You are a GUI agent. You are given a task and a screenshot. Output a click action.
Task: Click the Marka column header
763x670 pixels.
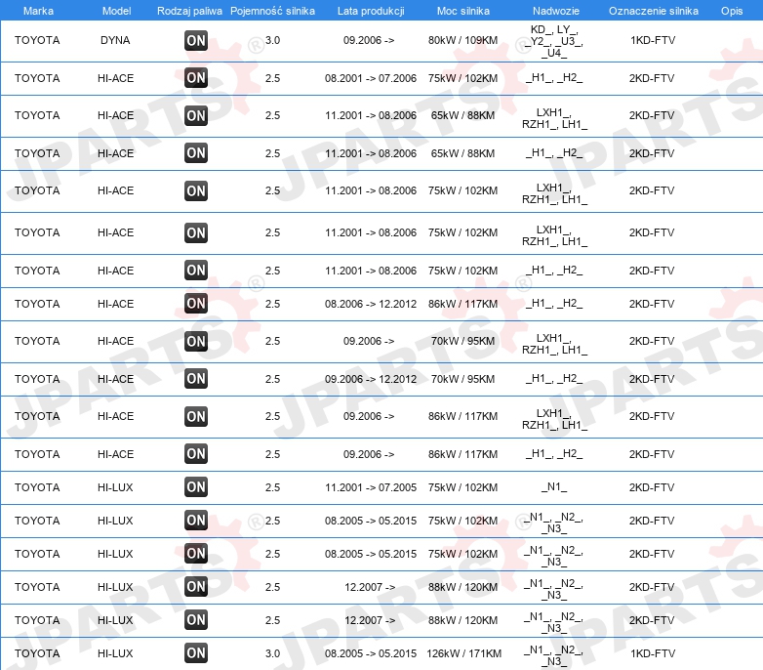(38, 11)
